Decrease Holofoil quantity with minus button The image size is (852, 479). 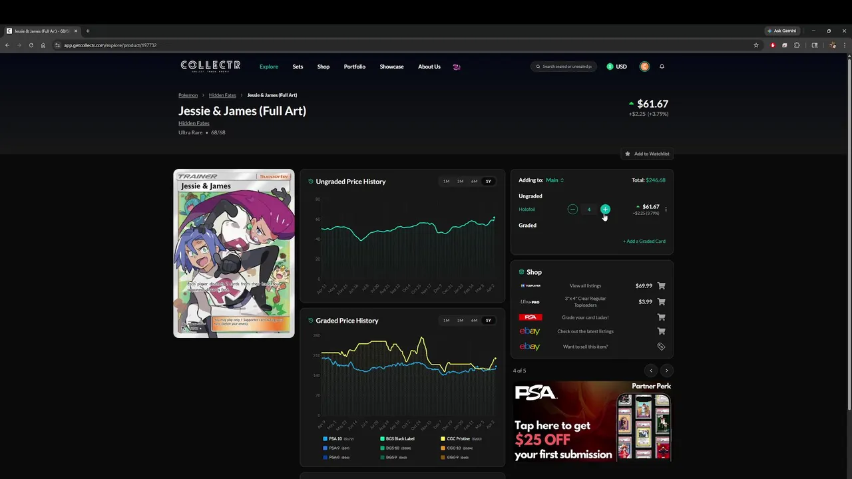572,210
